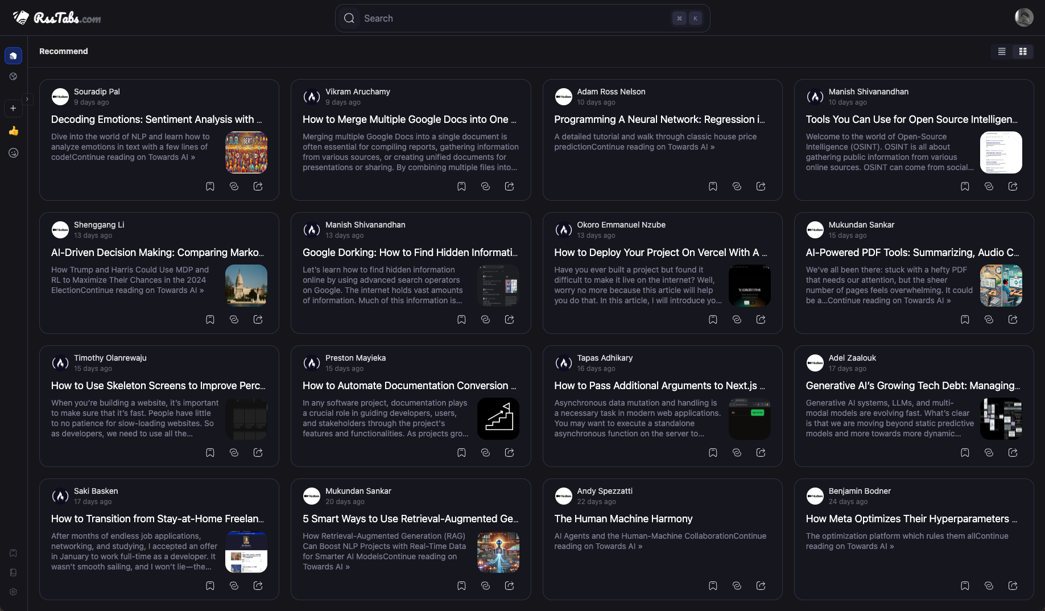1045x611 pixels.
Task: Bookmark the Decoding Emotions article
Action: (210, 187)
